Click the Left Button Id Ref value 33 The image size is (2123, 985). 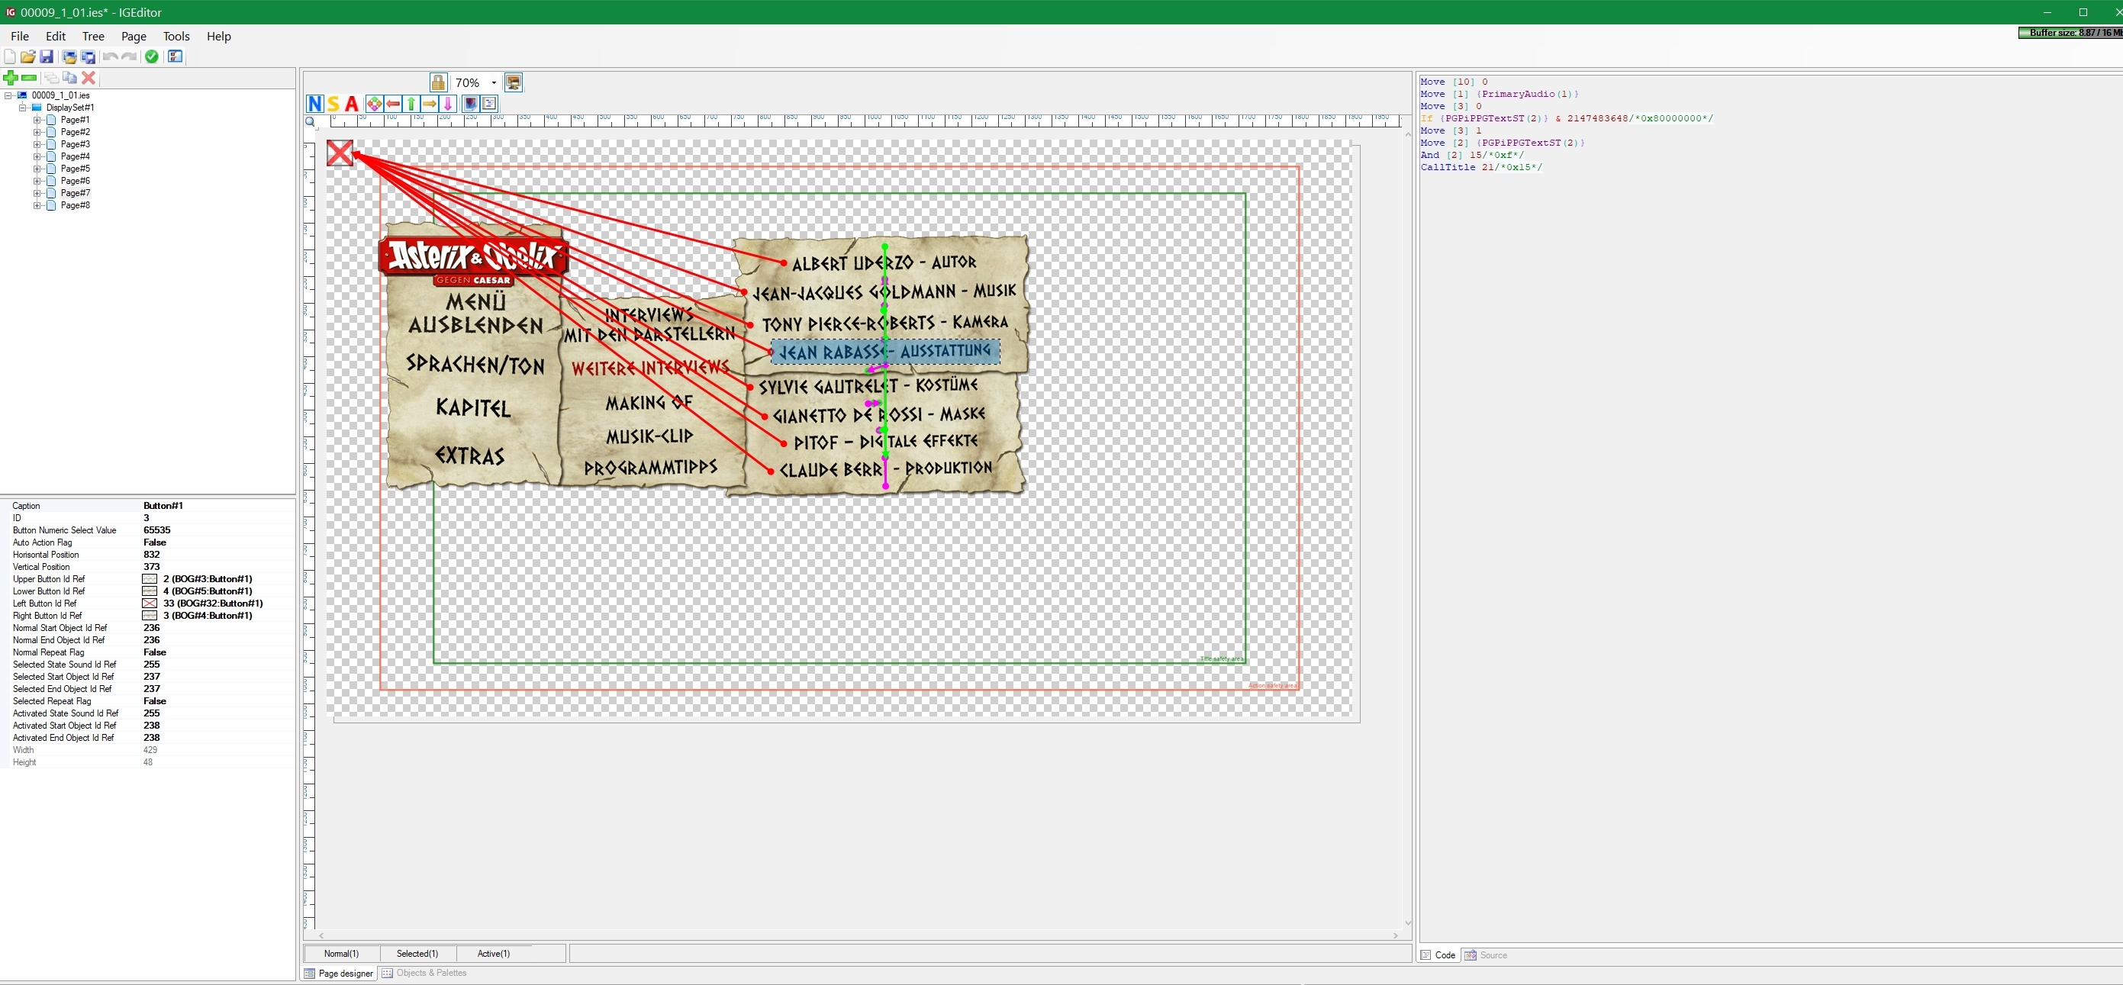pos(213,604)
